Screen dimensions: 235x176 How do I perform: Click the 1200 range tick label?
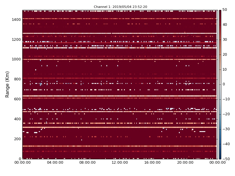(x=16, y=40)
